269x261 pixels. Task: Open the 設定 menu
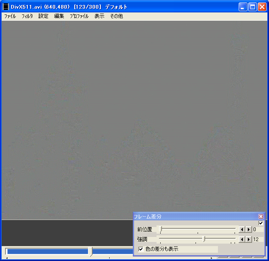coord(43,17)
